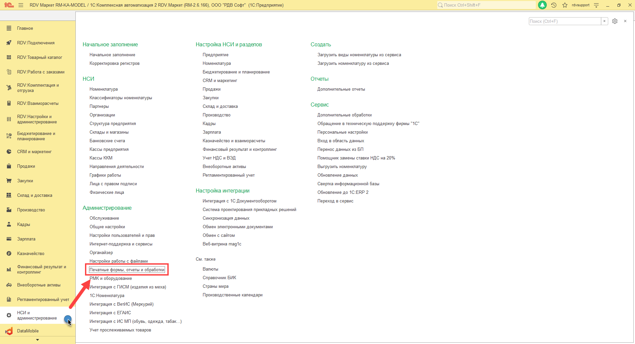
Task: Show history clock icon
Action: pyautogui.click(x=554, y=5)
